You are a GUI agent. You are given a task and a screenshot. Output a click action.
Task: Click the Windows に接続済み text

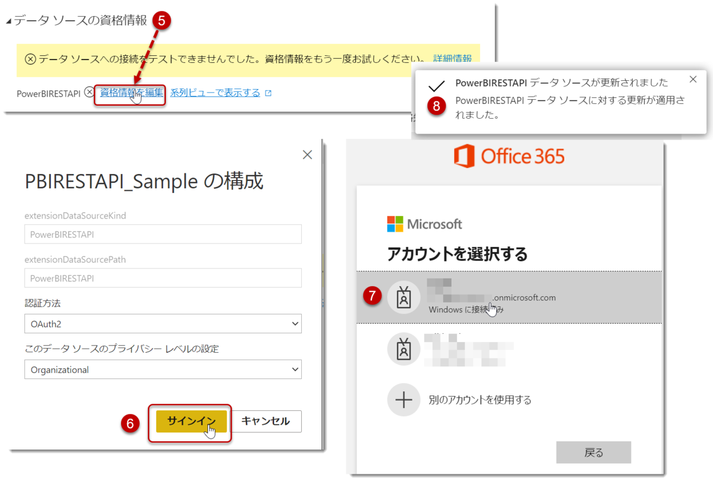[x=466, y=309]
